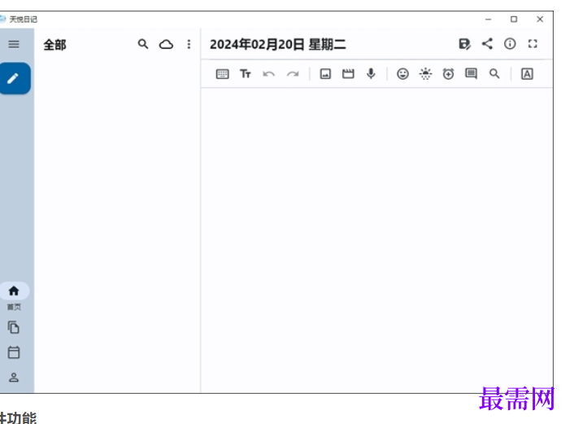Click the date title 2024年02月20日 星期二
Image resolution: width=570 pixels, height=424 pixels.
point(278,45)
